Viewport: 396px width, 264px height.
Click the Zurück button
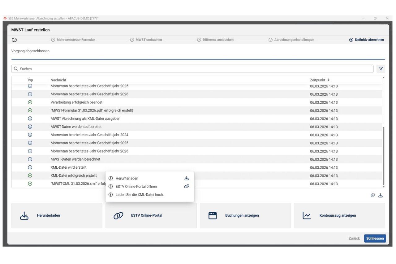point(354,238)
